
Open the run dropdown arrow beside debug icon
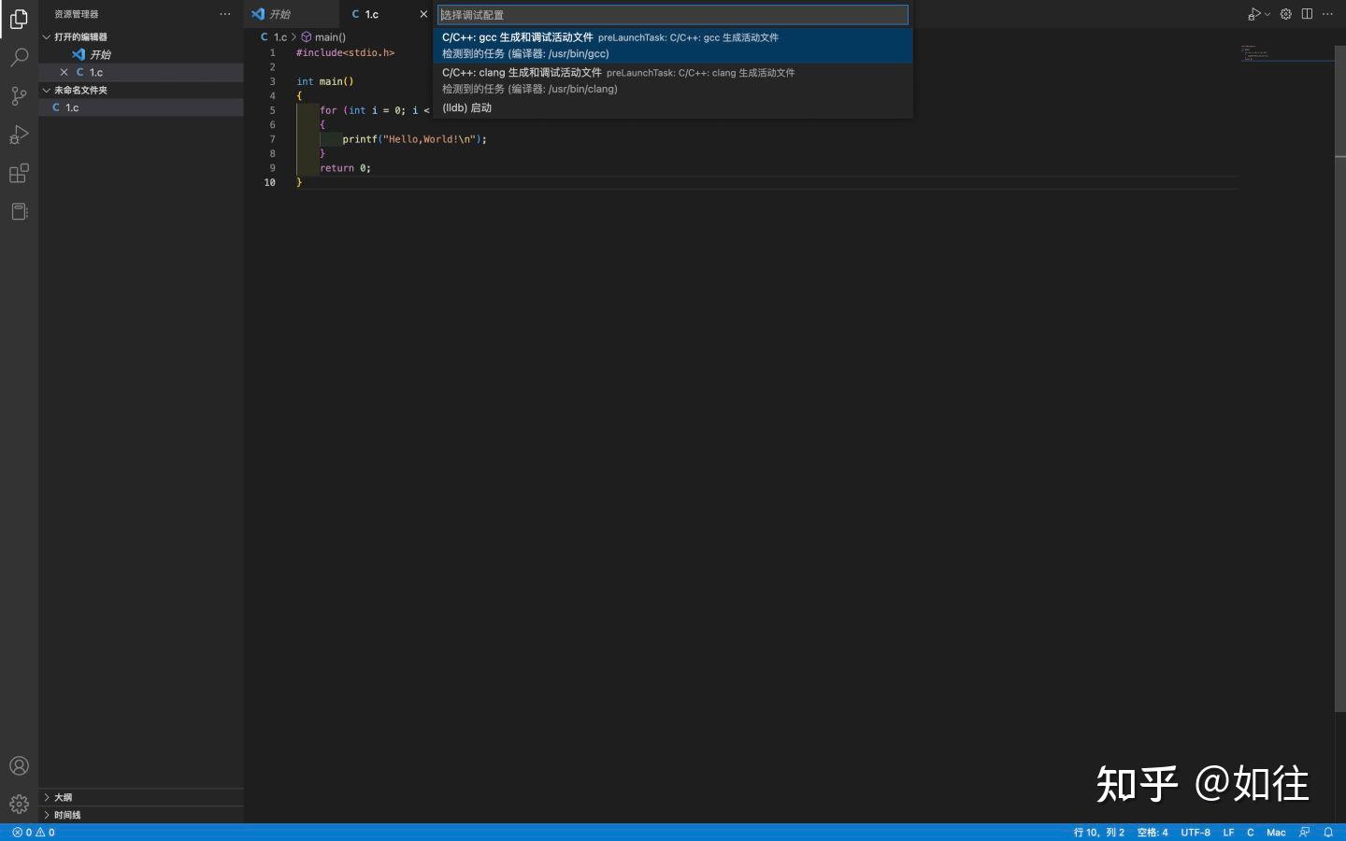coord(1267,14)
